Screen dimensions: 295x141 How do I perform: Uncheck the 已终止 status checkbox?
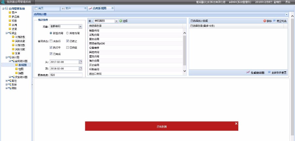pos(67,41)
